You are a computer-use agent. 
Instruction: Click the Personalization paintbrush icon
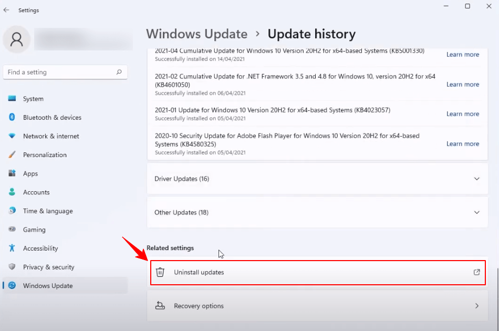pyautogui.click(x=12, y=155)
